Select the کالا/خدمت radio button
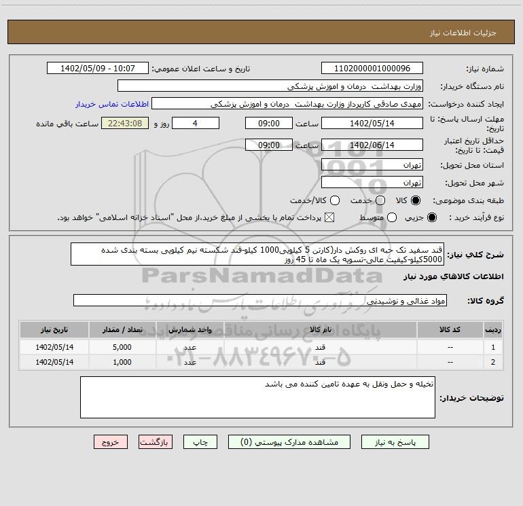523x506 pixels. [x=335, y=200]
